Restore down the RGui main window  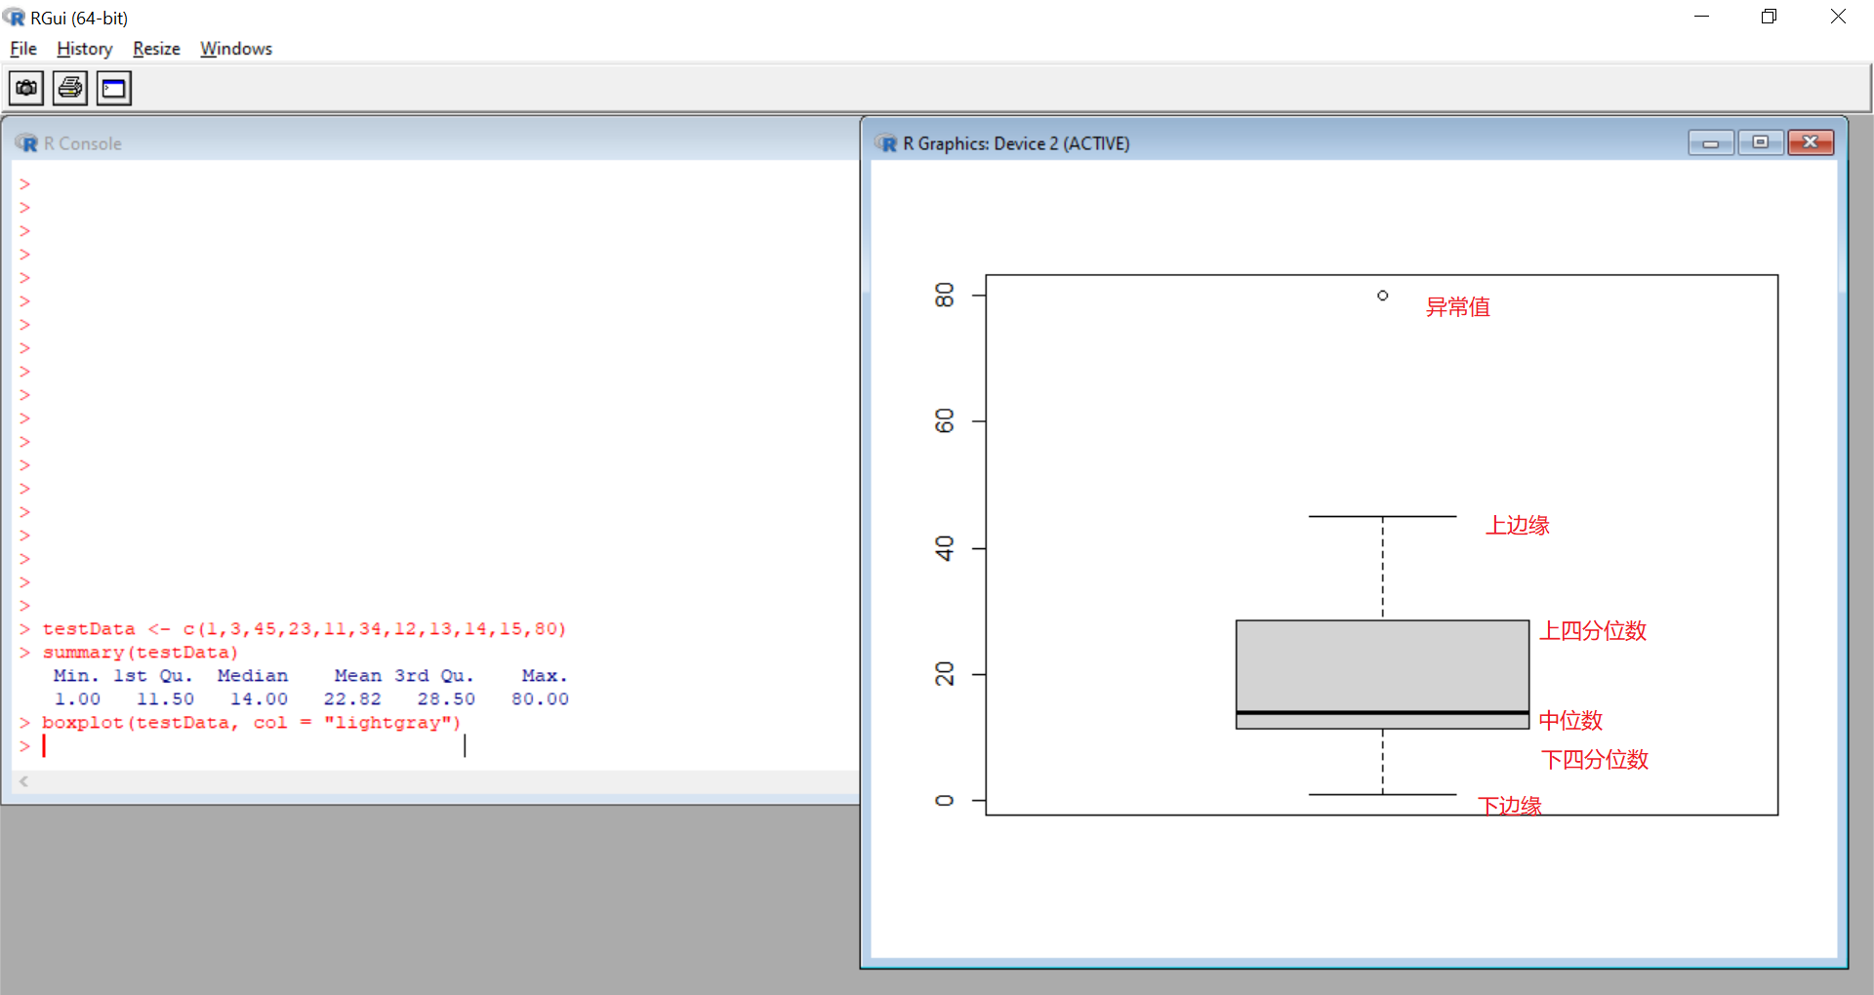point(1770,17)
